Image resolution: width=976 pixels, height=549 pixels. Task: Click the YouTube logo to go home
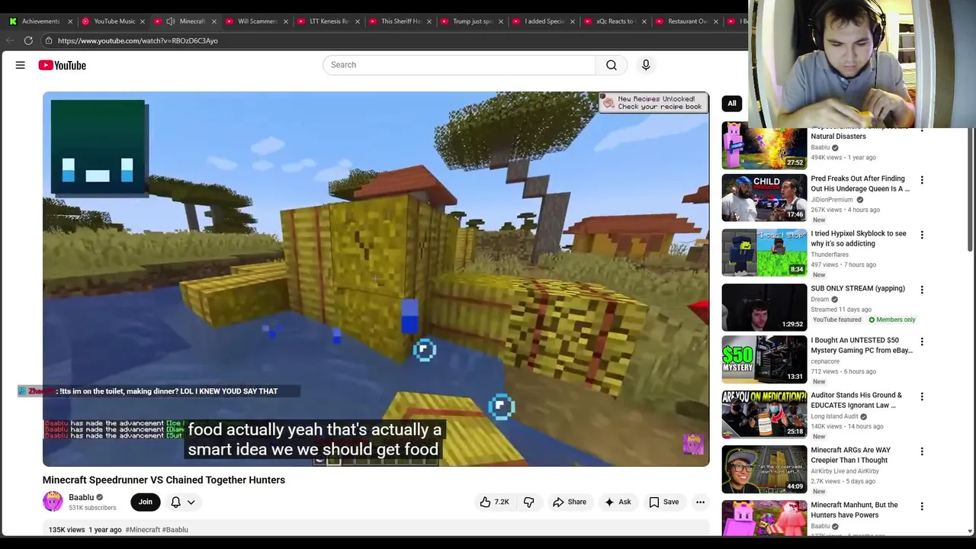point(63,66)
